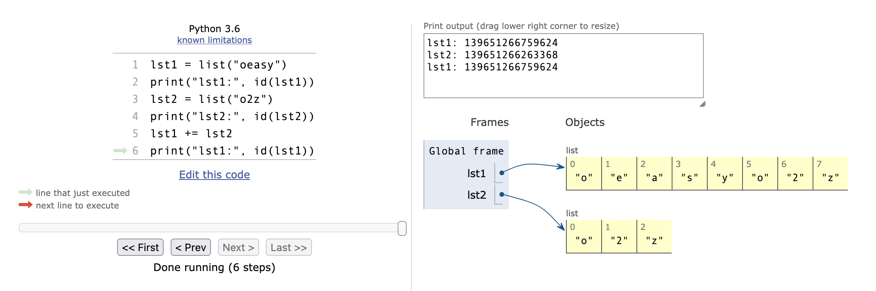
Task: Click the green arrow beside line 6
Action: coord(120,151)
